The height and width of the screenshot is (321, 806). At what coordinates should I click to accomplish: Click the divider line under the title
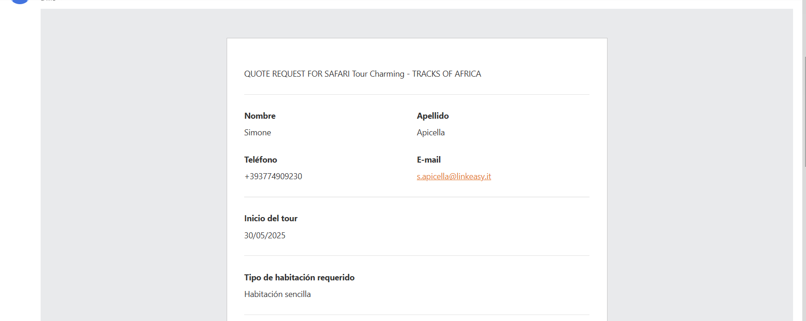pos(417,95)
